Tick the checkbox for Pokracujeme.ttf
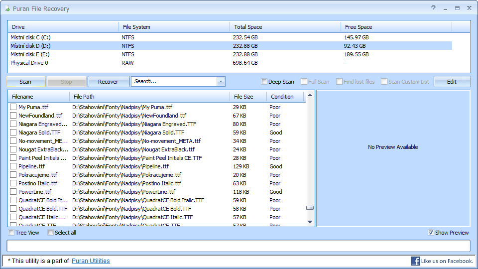Screen dimensions: 478x269 click(x=13, y=175)
